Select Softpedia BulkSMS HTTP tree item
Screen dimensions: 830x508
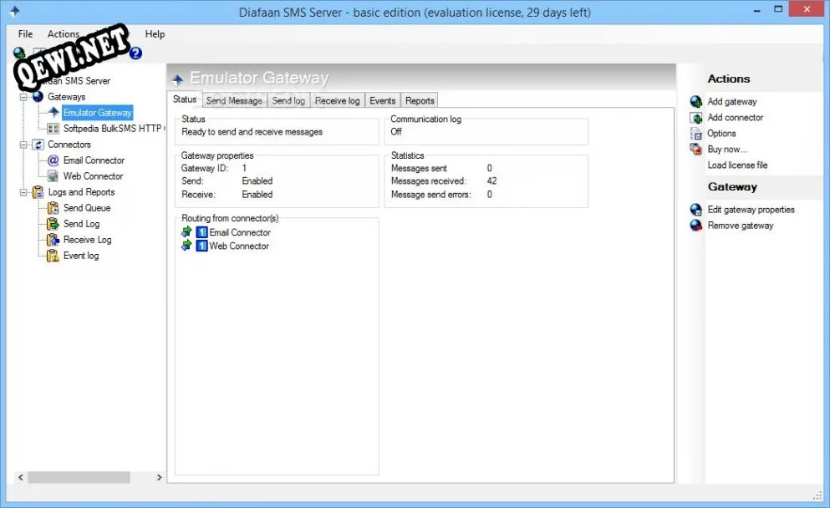click(114, 129)
